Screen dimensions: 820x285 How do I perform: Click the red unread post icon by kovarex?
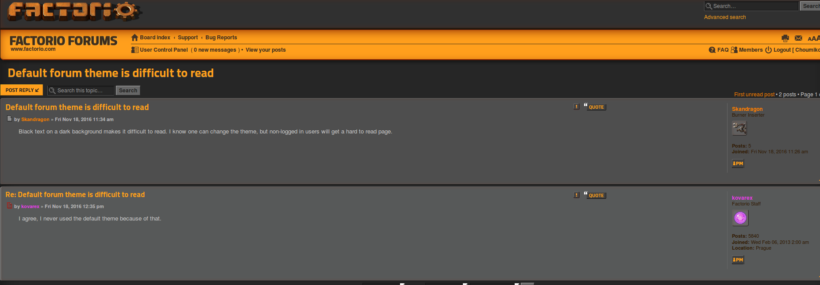click(x=9, y=205)
